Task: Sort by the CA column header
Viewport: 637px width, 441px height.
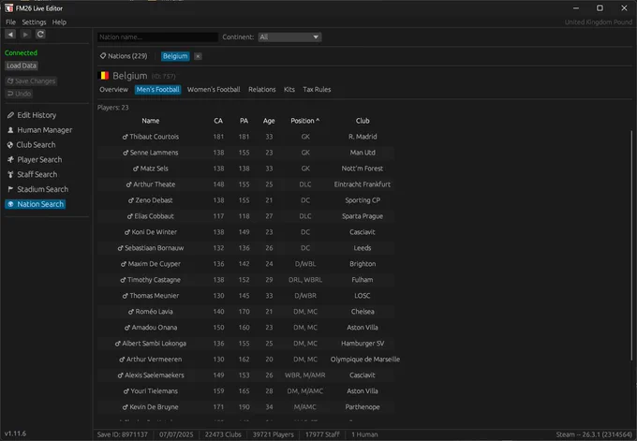Action: (218, 121)
